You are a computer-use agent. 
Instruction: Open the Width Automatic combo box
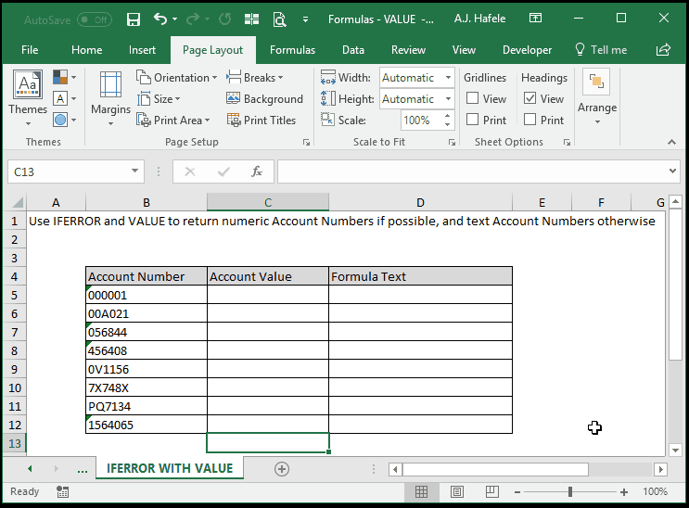pos(416,77)
